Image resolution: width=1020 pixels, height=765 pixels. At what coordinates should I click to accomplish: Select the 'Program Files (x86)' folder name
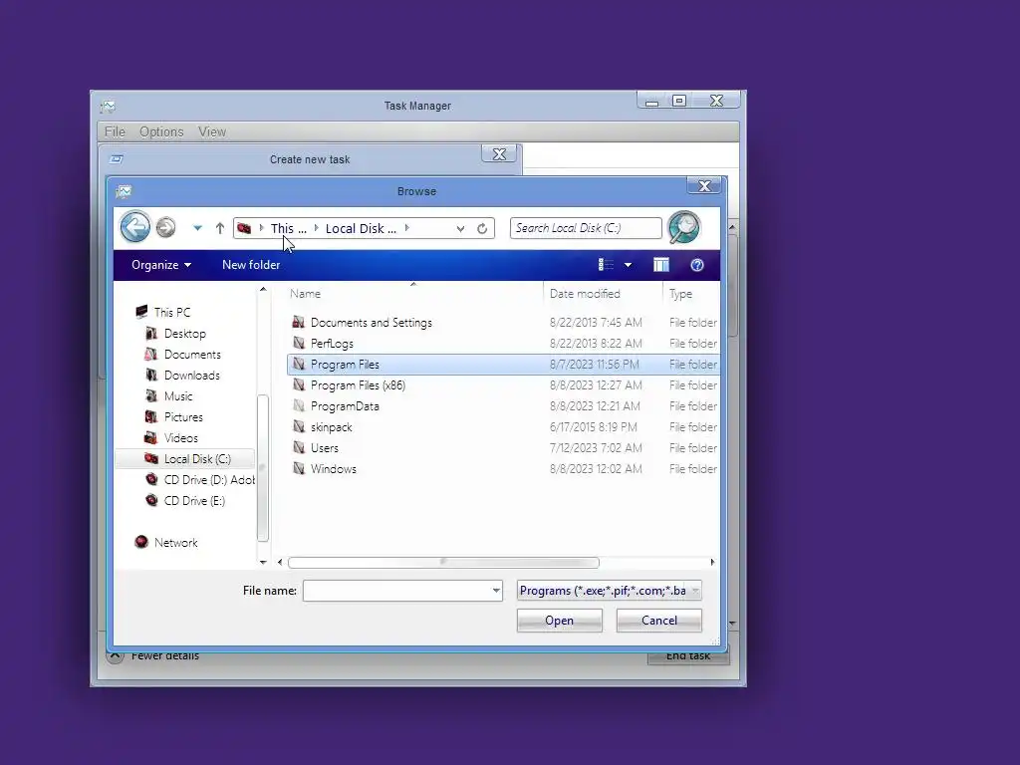click(x=358, y=385)
